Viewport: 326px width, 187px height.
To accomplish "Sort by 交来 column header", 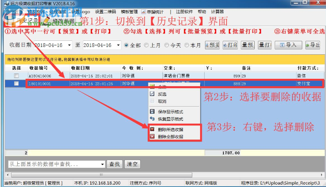I will pos(183,68).
